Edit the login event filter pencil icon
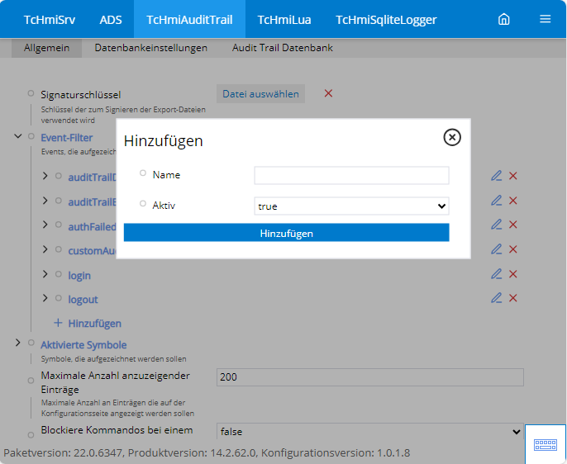 tap(496, 274)
